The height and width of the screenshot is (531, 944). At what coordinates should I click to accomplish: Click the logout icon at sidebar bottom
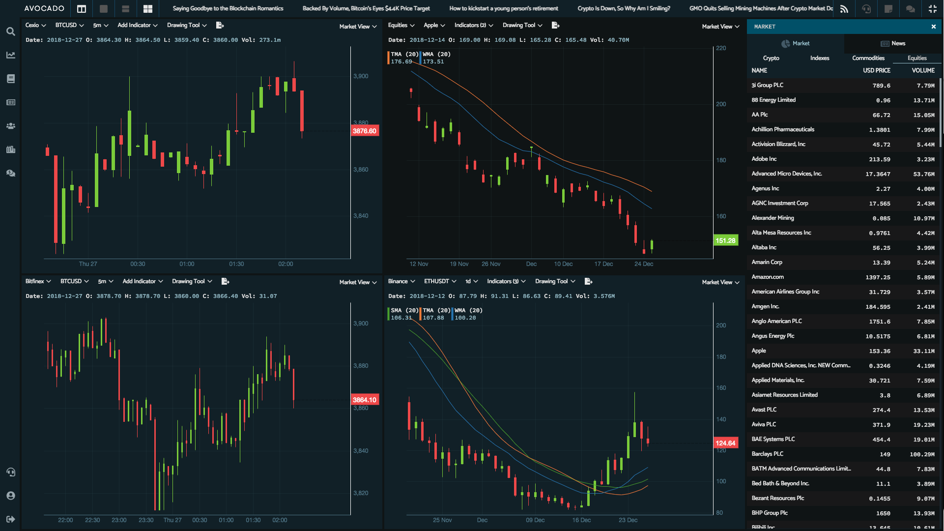coord(10,519)
